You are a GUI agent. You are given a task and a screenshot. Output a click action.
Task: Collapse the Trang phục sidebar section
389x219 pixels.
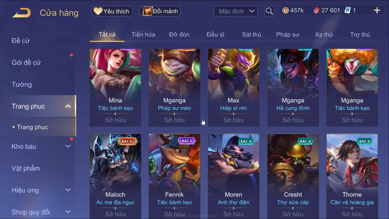coord(68,106)
